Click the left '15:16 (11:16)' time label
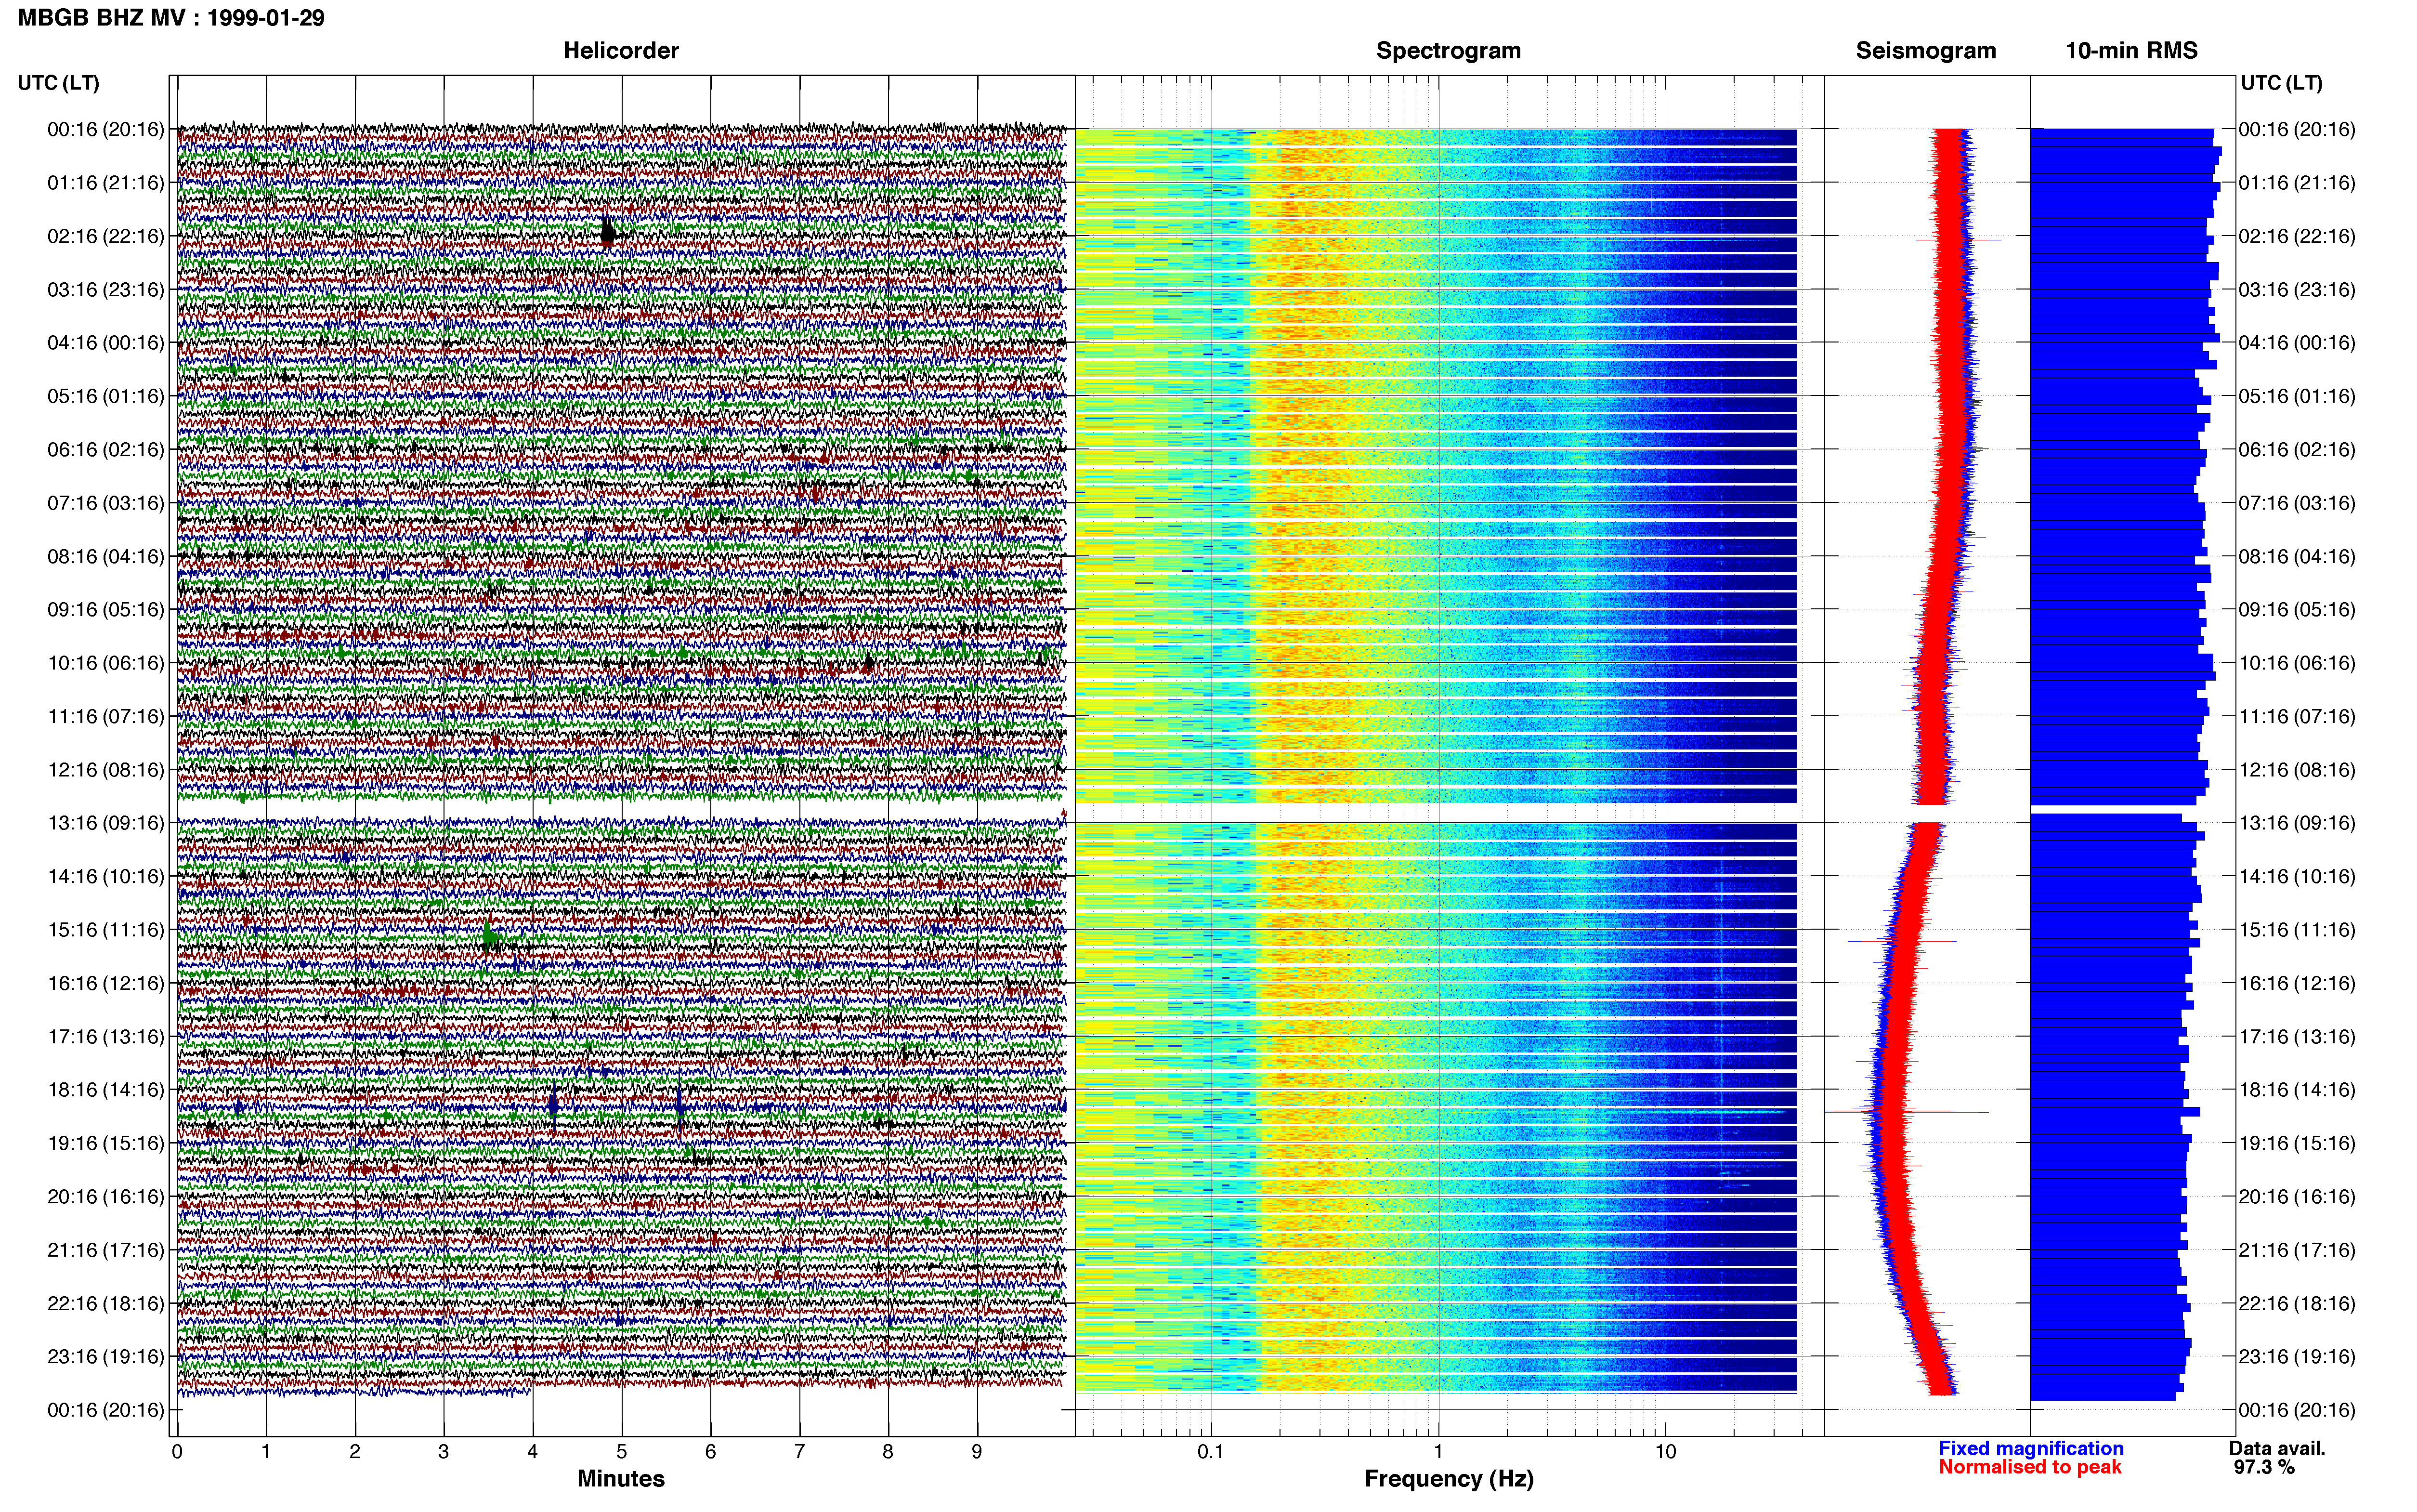Viewport: 2417px width, 1512px height. click(106, 930)
